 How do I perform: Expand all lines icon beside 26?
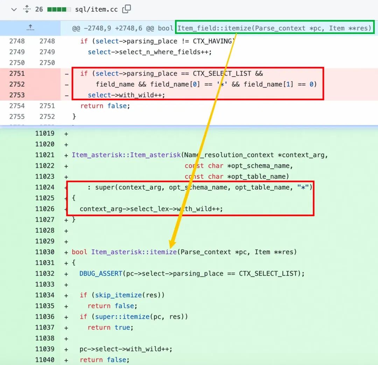pyautogui.click(x=27, y=9)
